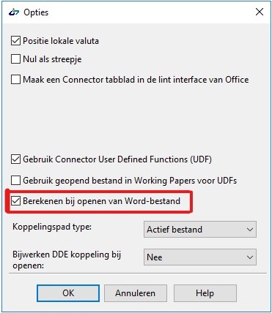Close the Opties dialog with the X
Image resolution: width=272 pixels, height=313 pixels.
coord(260,12)
